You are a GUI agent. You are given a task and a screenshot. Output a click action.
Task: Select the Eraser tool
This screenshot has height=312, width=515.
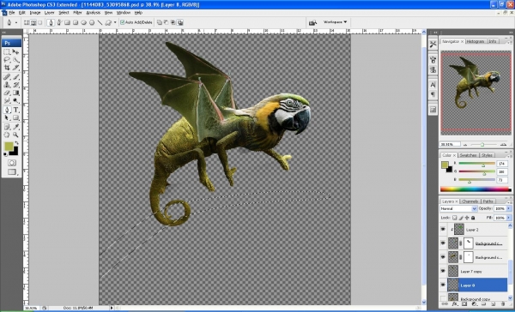point(7,93)
